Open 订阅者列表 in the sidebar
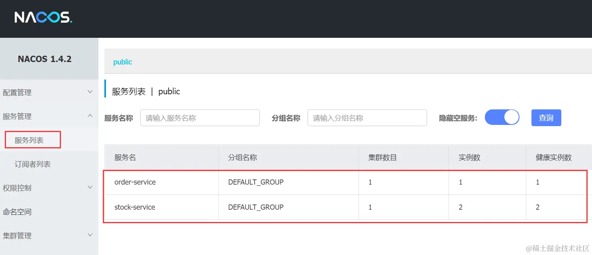Viewport: 592px width, 255px height. pyautogui.click(x=33, y=164)
